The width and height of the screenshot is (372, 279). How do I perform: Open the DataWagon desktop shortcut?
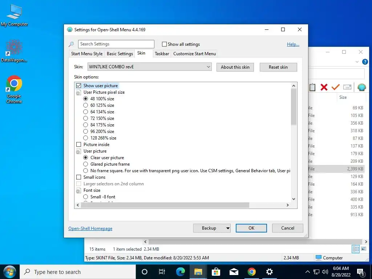(14, 51)
